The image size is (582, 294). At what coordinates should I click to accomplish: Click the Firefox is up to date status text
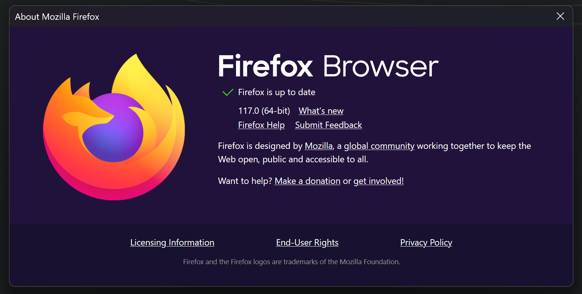(277, 92)
